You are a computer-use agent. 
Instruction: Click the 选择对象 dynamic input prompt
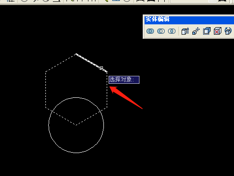124,80
